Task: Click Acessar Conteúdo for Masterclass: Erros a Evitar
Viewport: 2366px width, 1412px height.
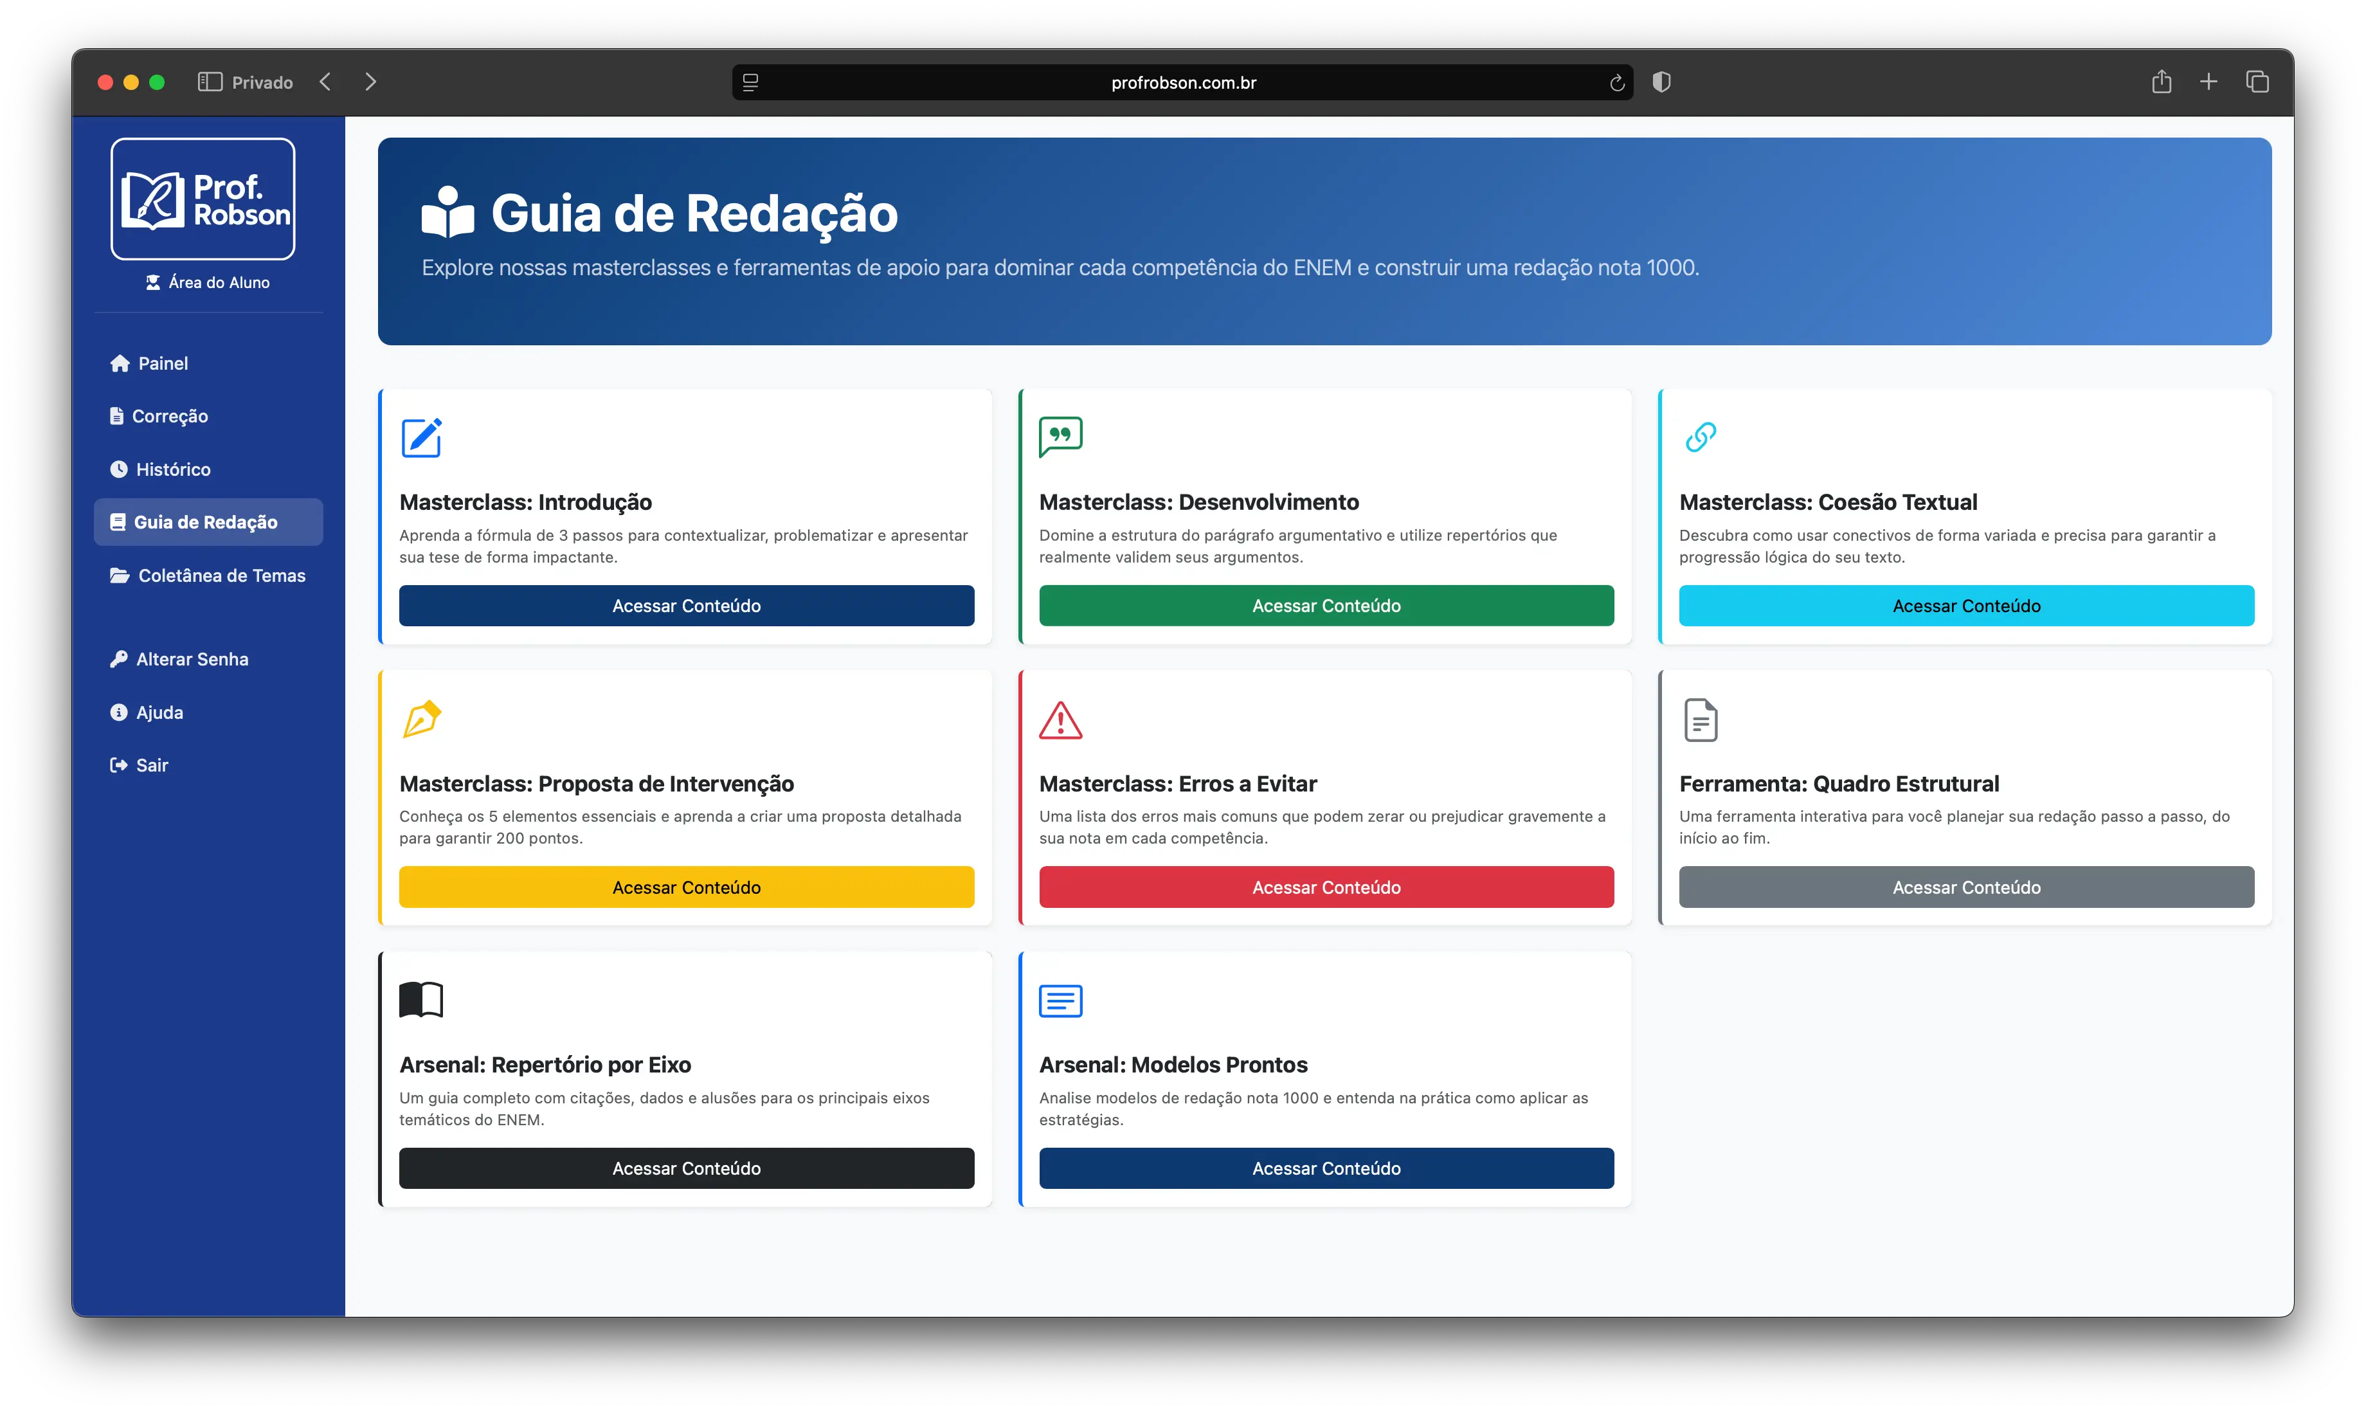Action: pos(1327,887)
